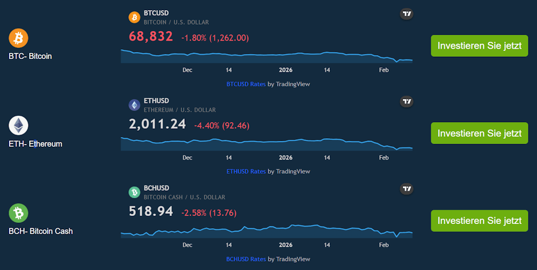Open the TradingView logo on the BTCUSD chart
This screenshot has height=270, width=537.
coord(407,14)
